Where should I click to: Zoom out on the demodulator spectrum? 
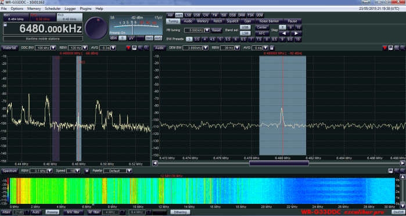click(403, 48)
